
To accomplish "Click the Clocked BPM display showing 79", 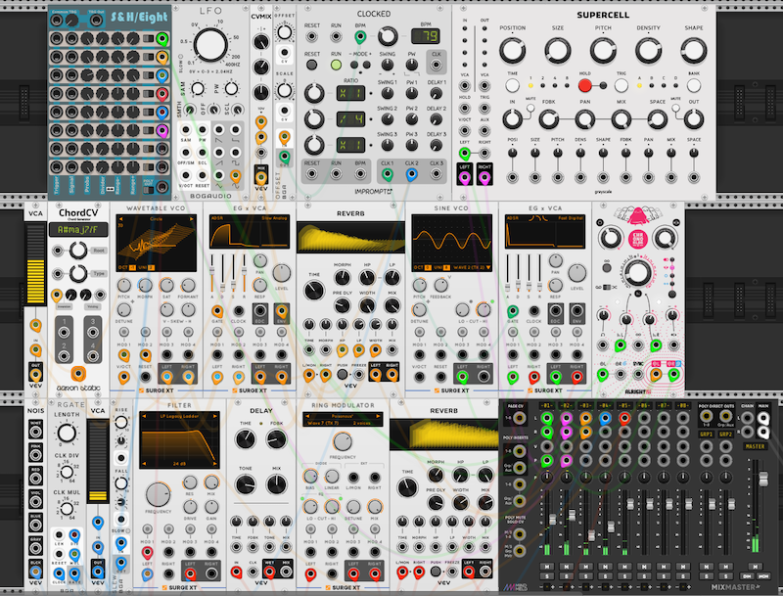I will pos(423,36).
